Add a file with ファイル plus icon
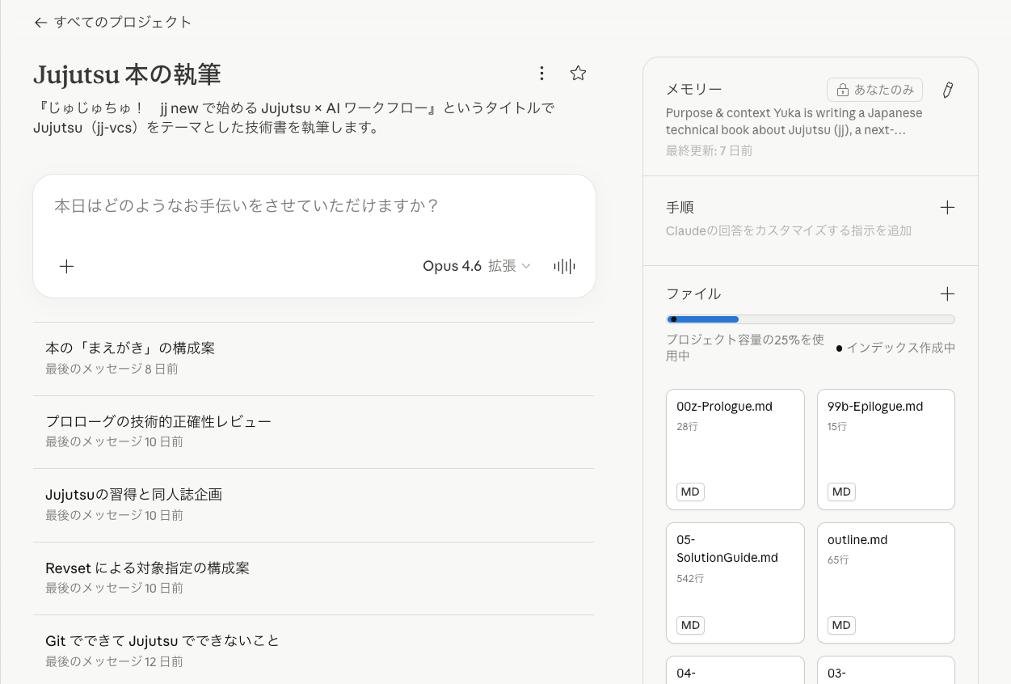Viewport: 1011px width, 684px height. (947, 294)
